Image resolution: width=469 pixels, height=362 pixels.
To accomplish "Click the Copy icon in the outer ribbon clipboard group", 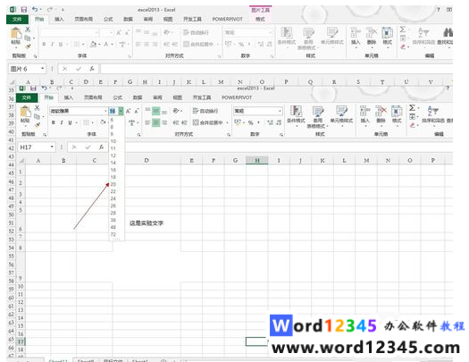I will click(x=28, y=38).
